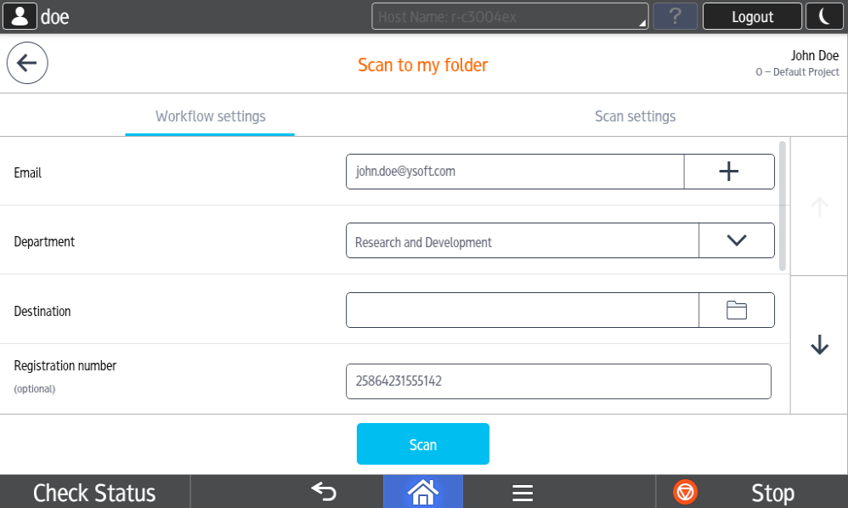Open the Host Name dropdown
Screen dimensions: 848x508
[x=510, y=16]
